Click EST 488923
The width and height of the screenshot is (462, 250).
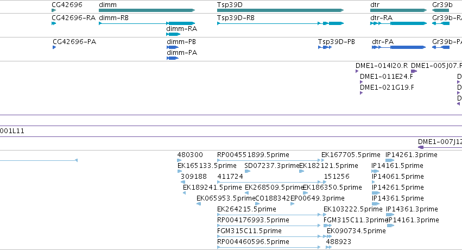point(339,242)
